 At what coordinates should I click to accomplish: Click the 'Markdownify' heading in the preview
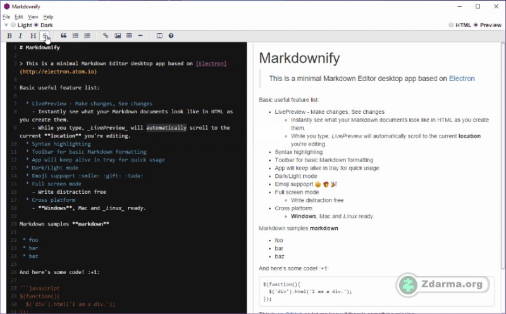tap(299, 58)
